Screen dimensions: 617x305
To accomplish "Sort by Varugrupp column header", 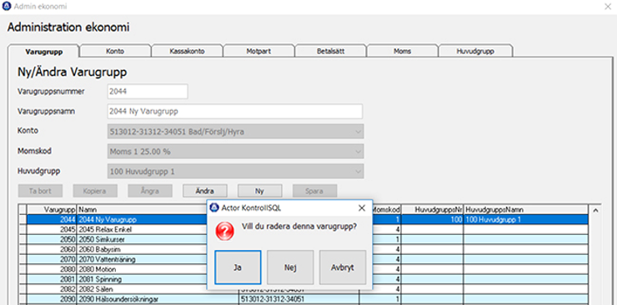I will click(52, 209).
